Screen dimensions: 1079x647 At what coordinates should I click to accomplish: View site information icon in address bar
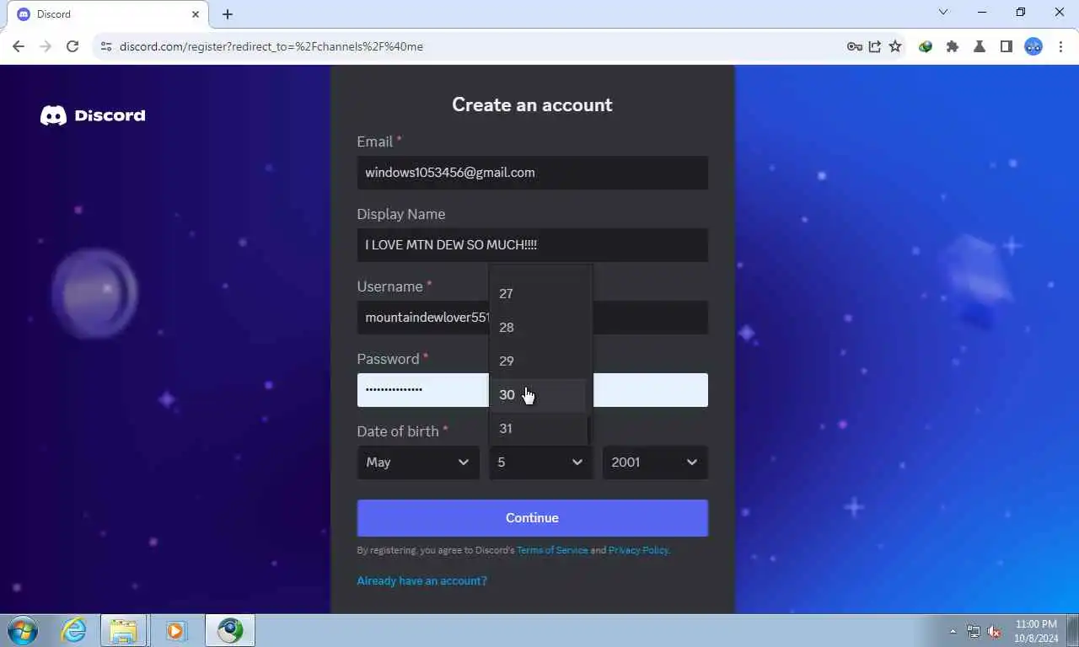[x=105, y=46]
